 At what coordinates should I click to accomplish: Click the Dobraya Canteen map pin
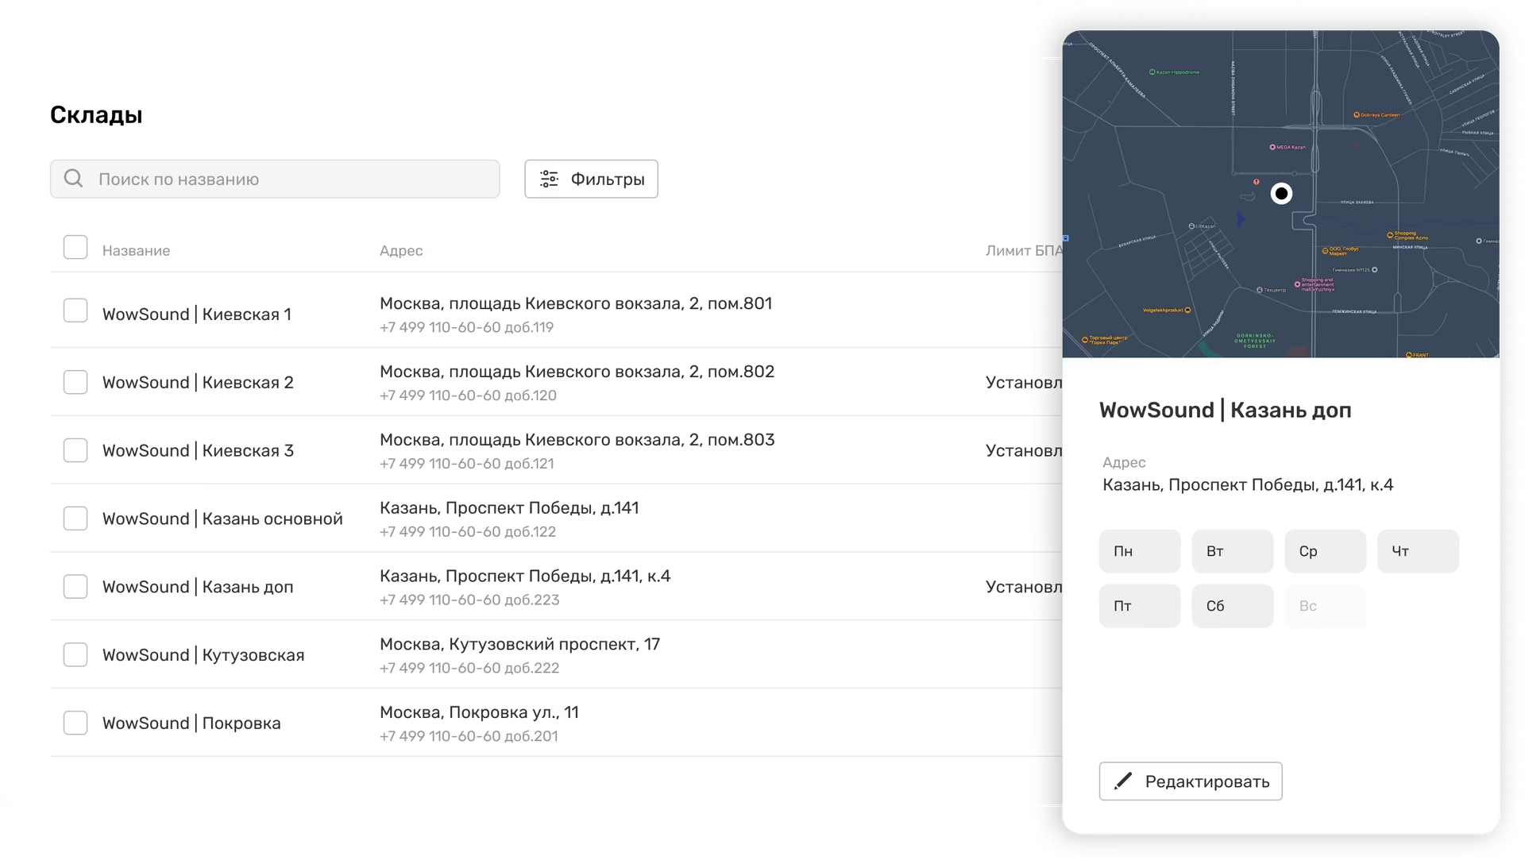(1357, 115)
